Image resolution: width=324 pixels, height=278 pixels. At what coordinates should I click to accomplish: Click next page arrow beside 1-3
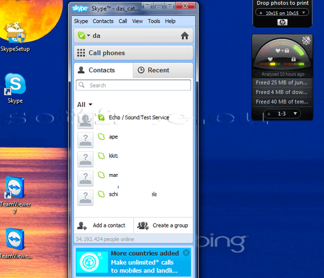tap(295, 113)
